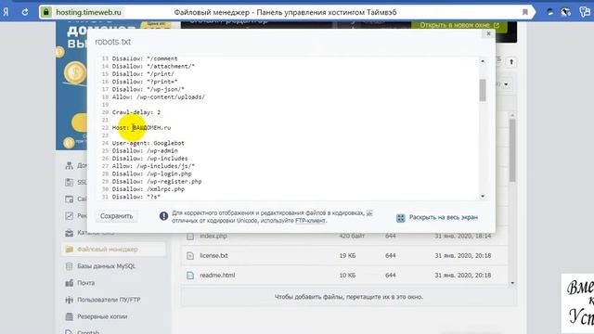Click the Allow: /wp-content/uploads/ line
The image size is (594, 334).
pyautogui.click(x=159, y=96)
